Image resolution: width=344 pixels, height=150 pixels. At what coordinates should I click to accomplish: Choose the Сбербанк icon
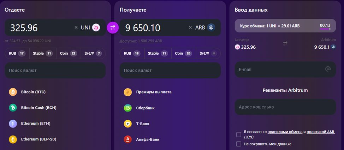point(128,108)
